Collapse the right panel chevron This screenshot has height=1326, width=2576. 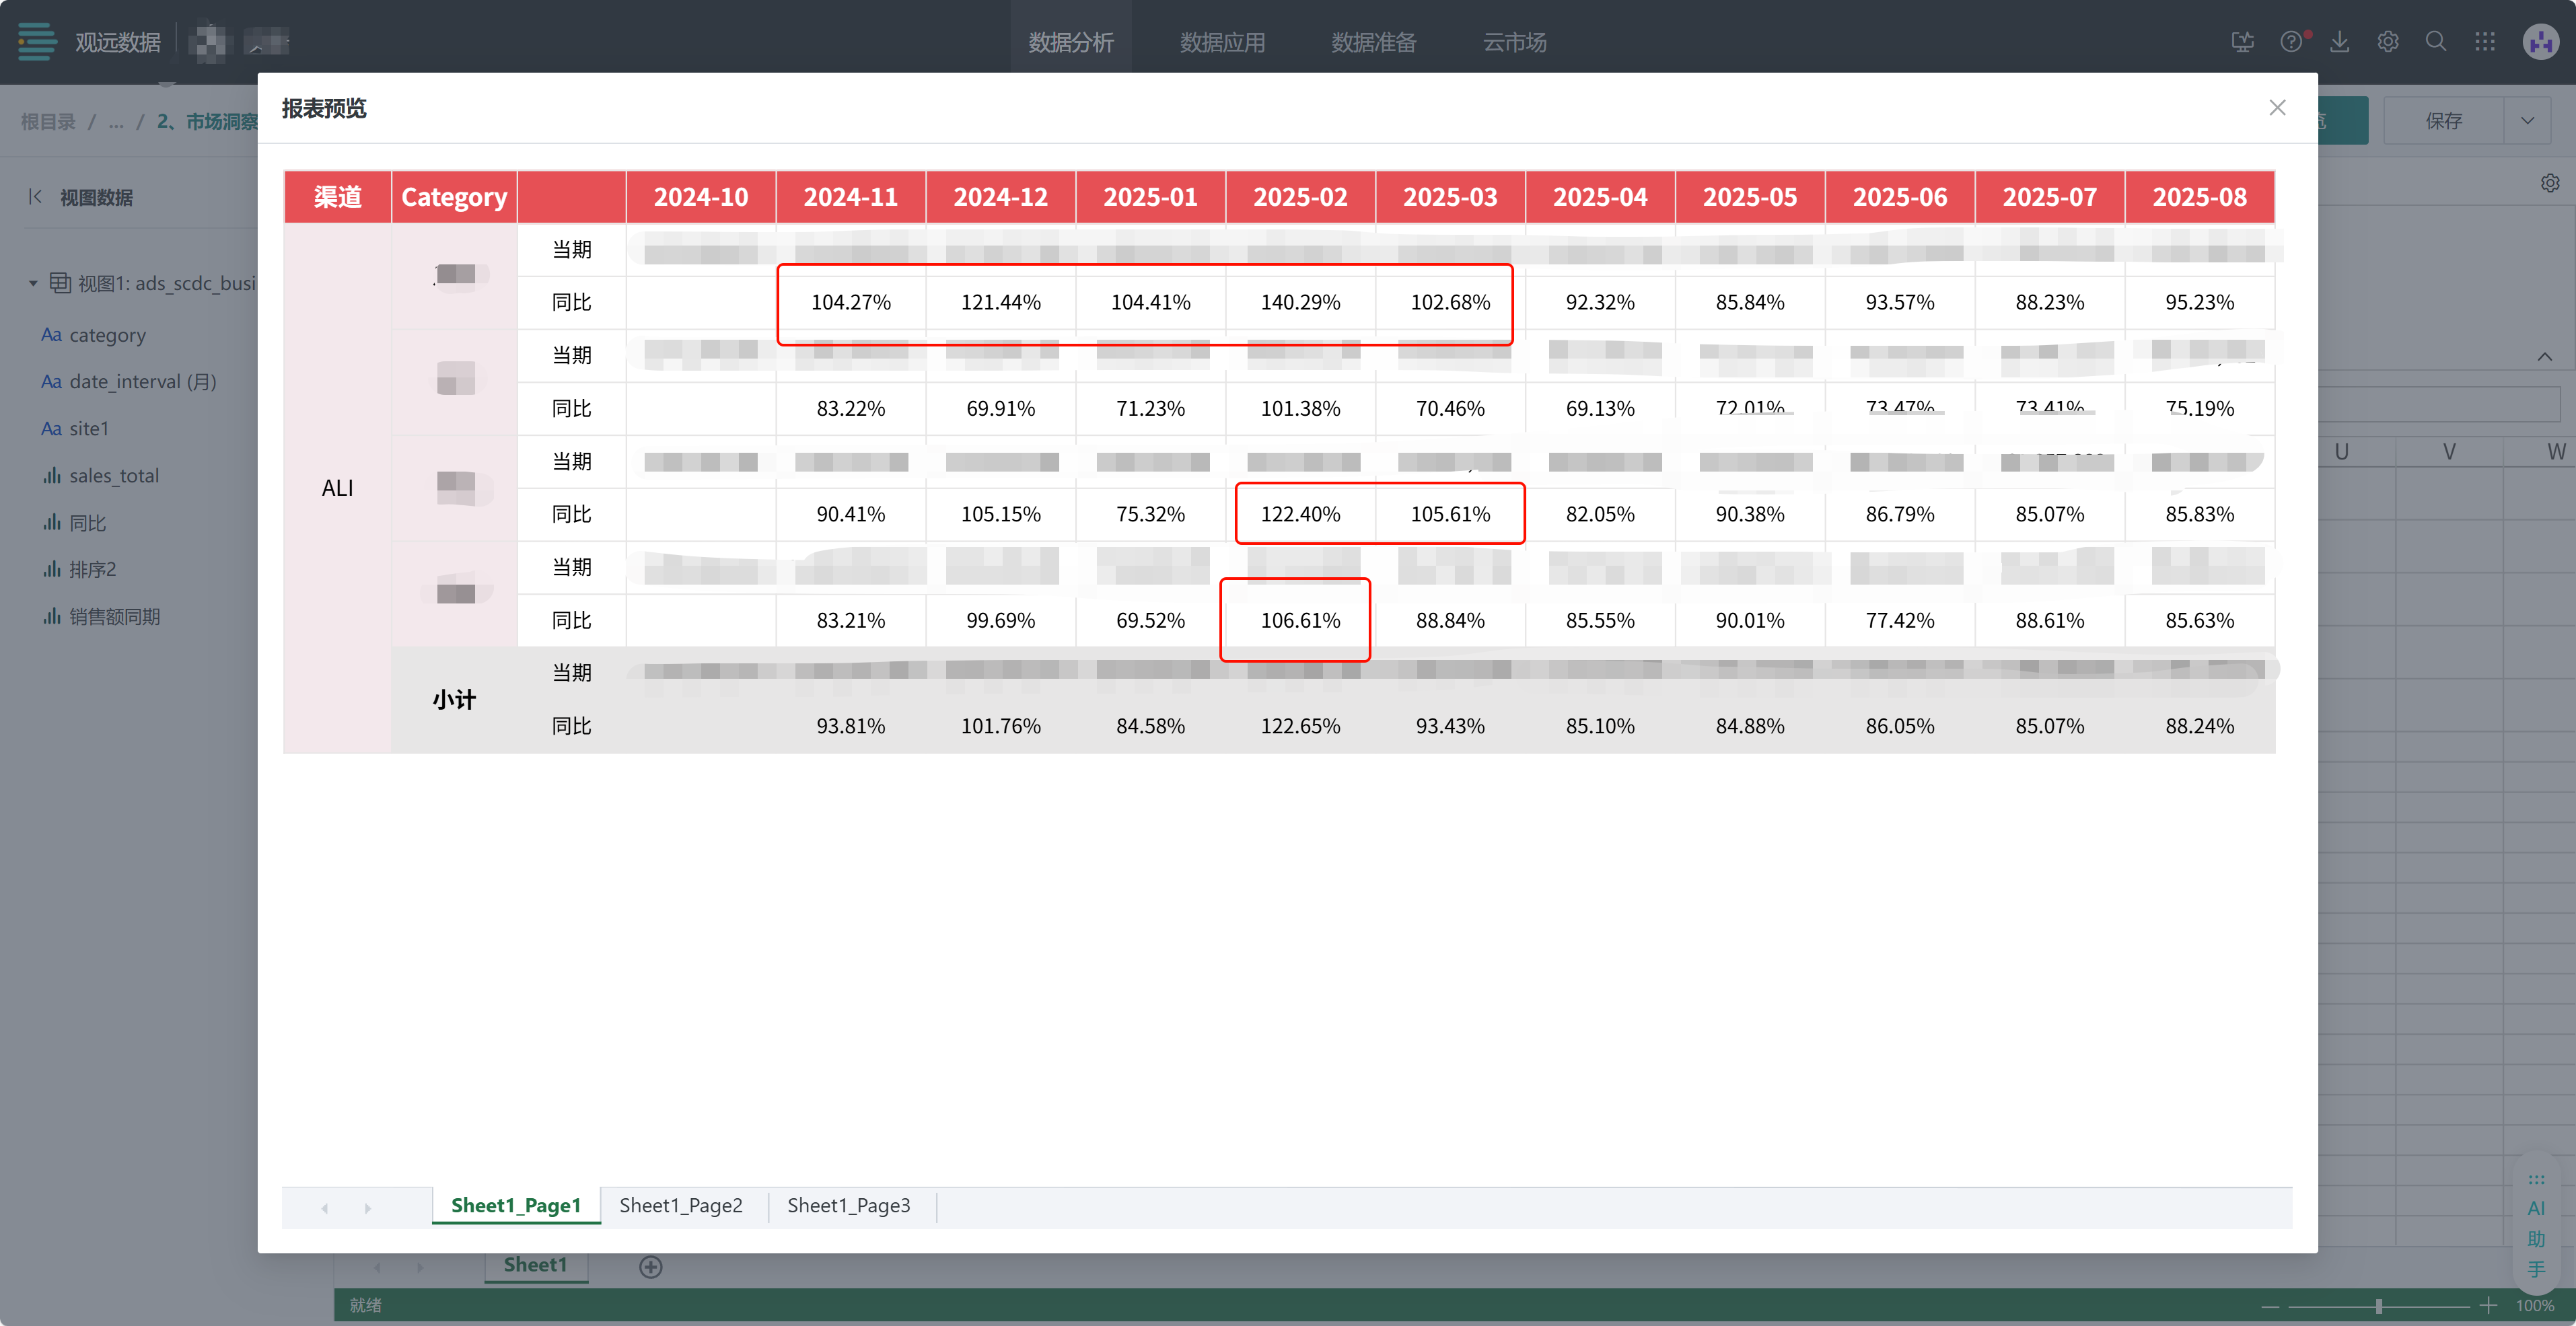2544,357
